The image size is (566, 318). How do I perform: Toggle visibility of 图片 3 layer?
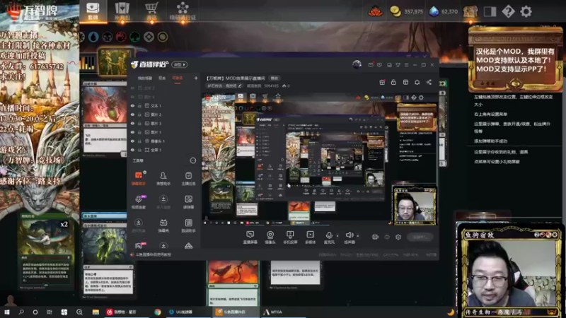pyautogui.click(x=132, y=124)
